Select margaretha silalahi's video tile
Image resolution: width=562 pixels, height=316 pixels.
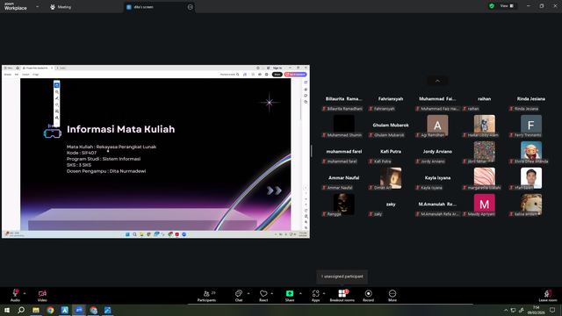484,178
